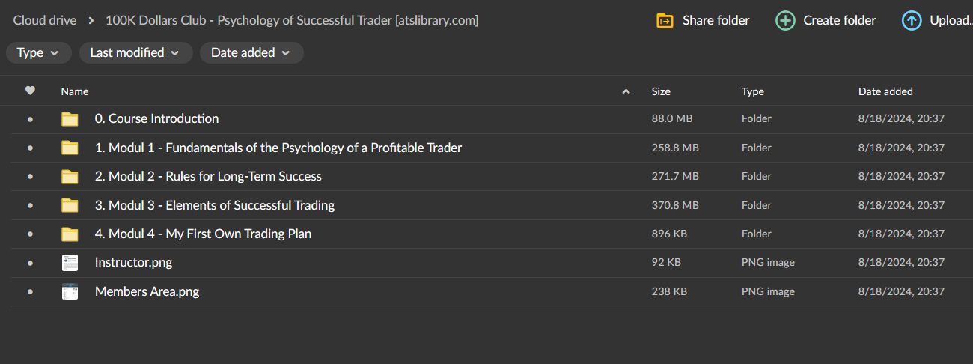Open the Date added filter dropdown
This screenshot has width=973, height=364.
[x=251, y=53]
